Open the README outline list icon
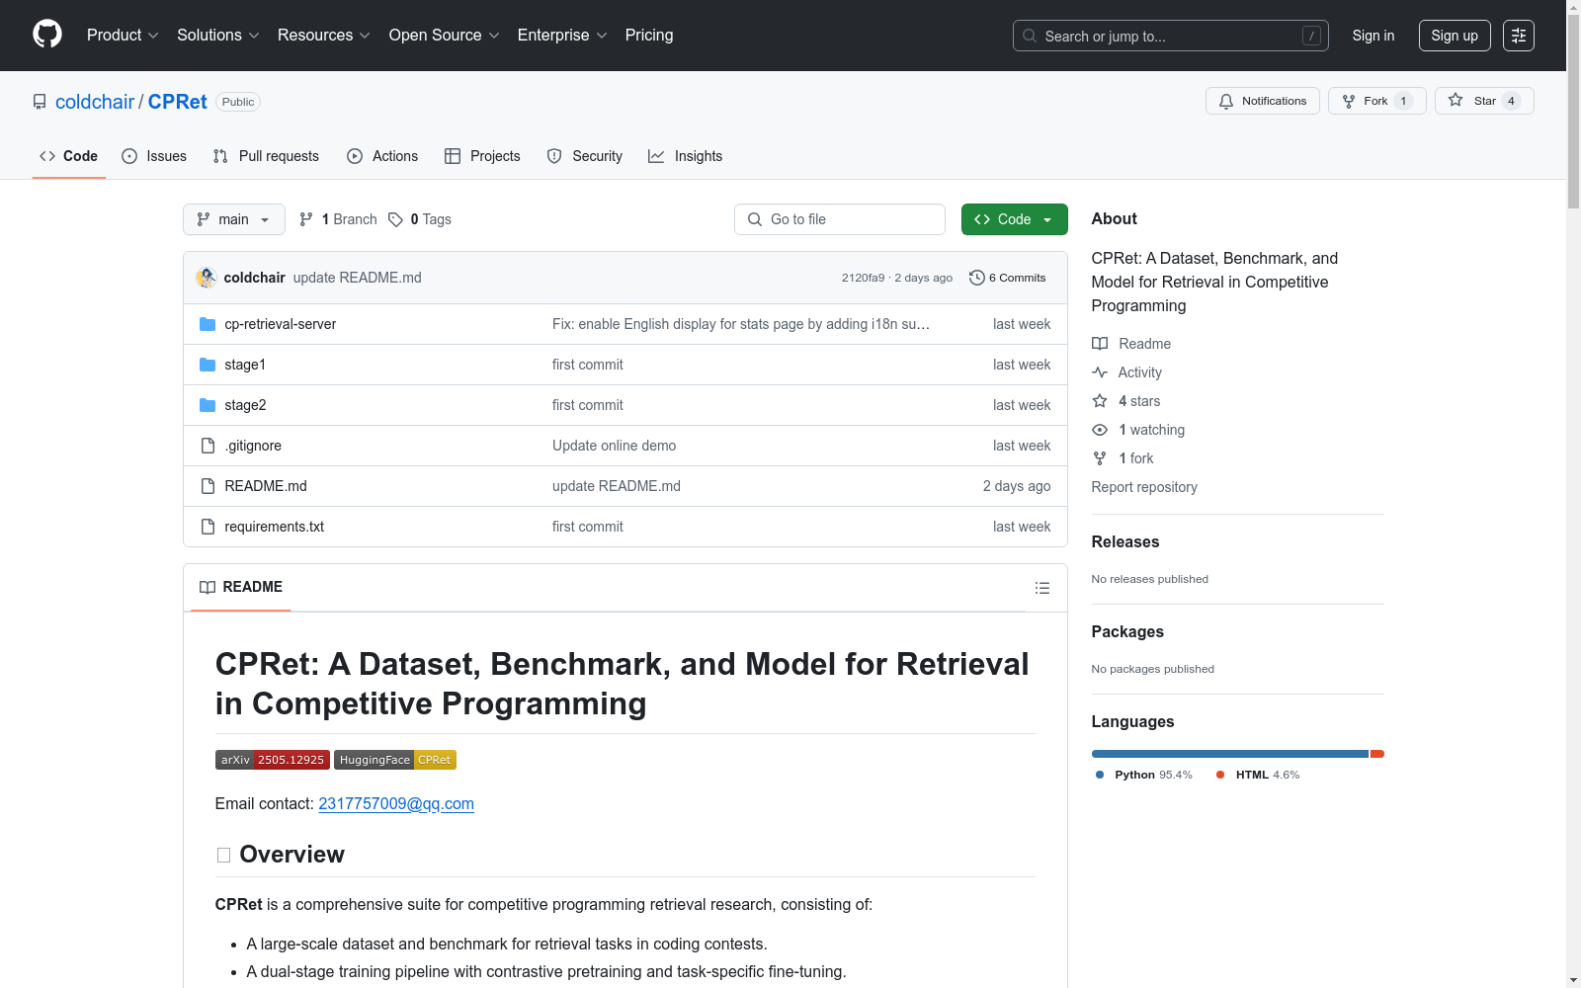This screenshot has height=988, width=1581. (x=1041, y=588)
